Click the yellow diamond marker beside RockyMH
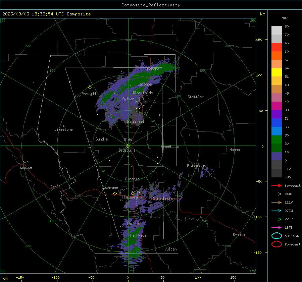Screen dimensions: 302x282 (x=90, y=88)
